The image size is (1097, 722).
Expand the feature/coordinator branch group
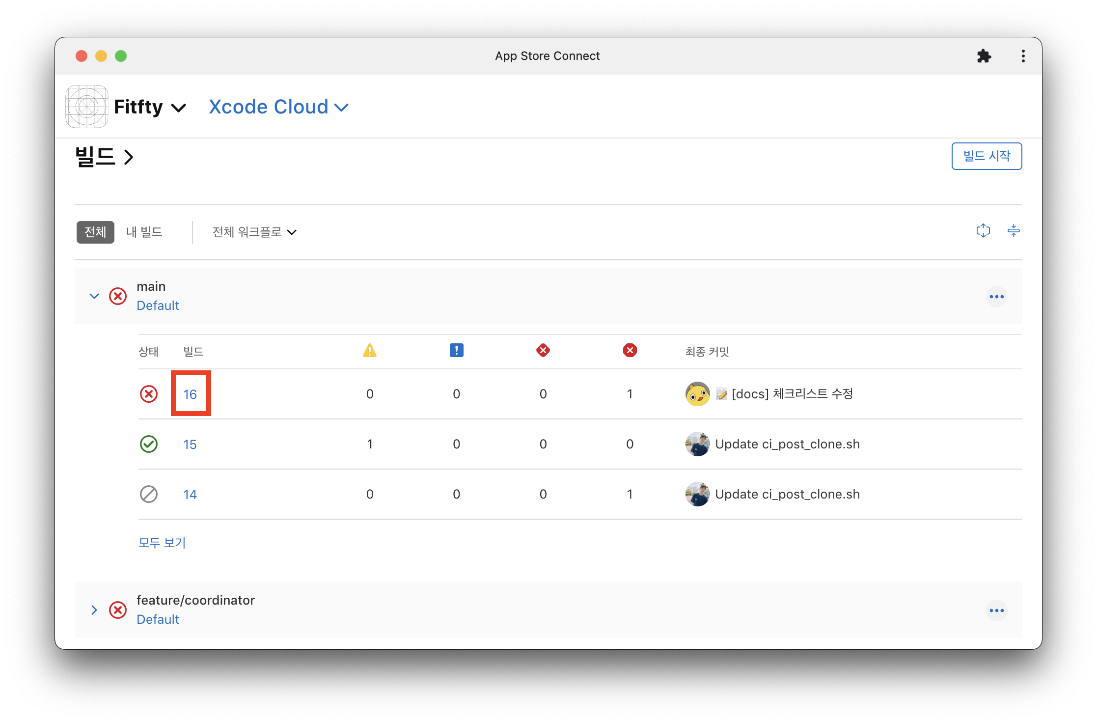[94, 610]
